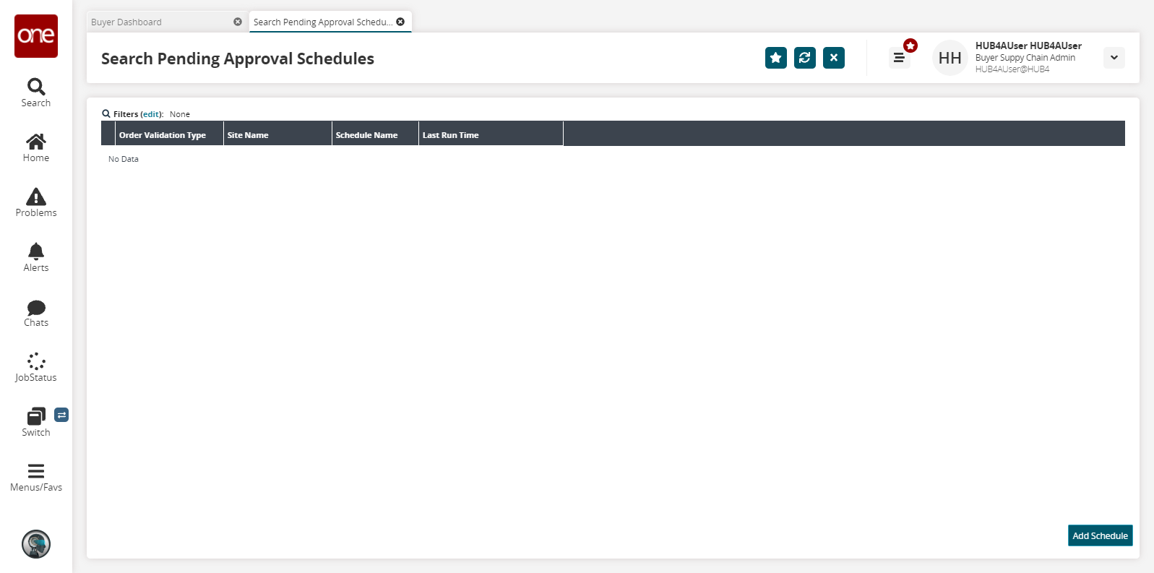Click the blue swap badge beside Switch
This screenshot has height=573, width=1154.
pos(61,415)
